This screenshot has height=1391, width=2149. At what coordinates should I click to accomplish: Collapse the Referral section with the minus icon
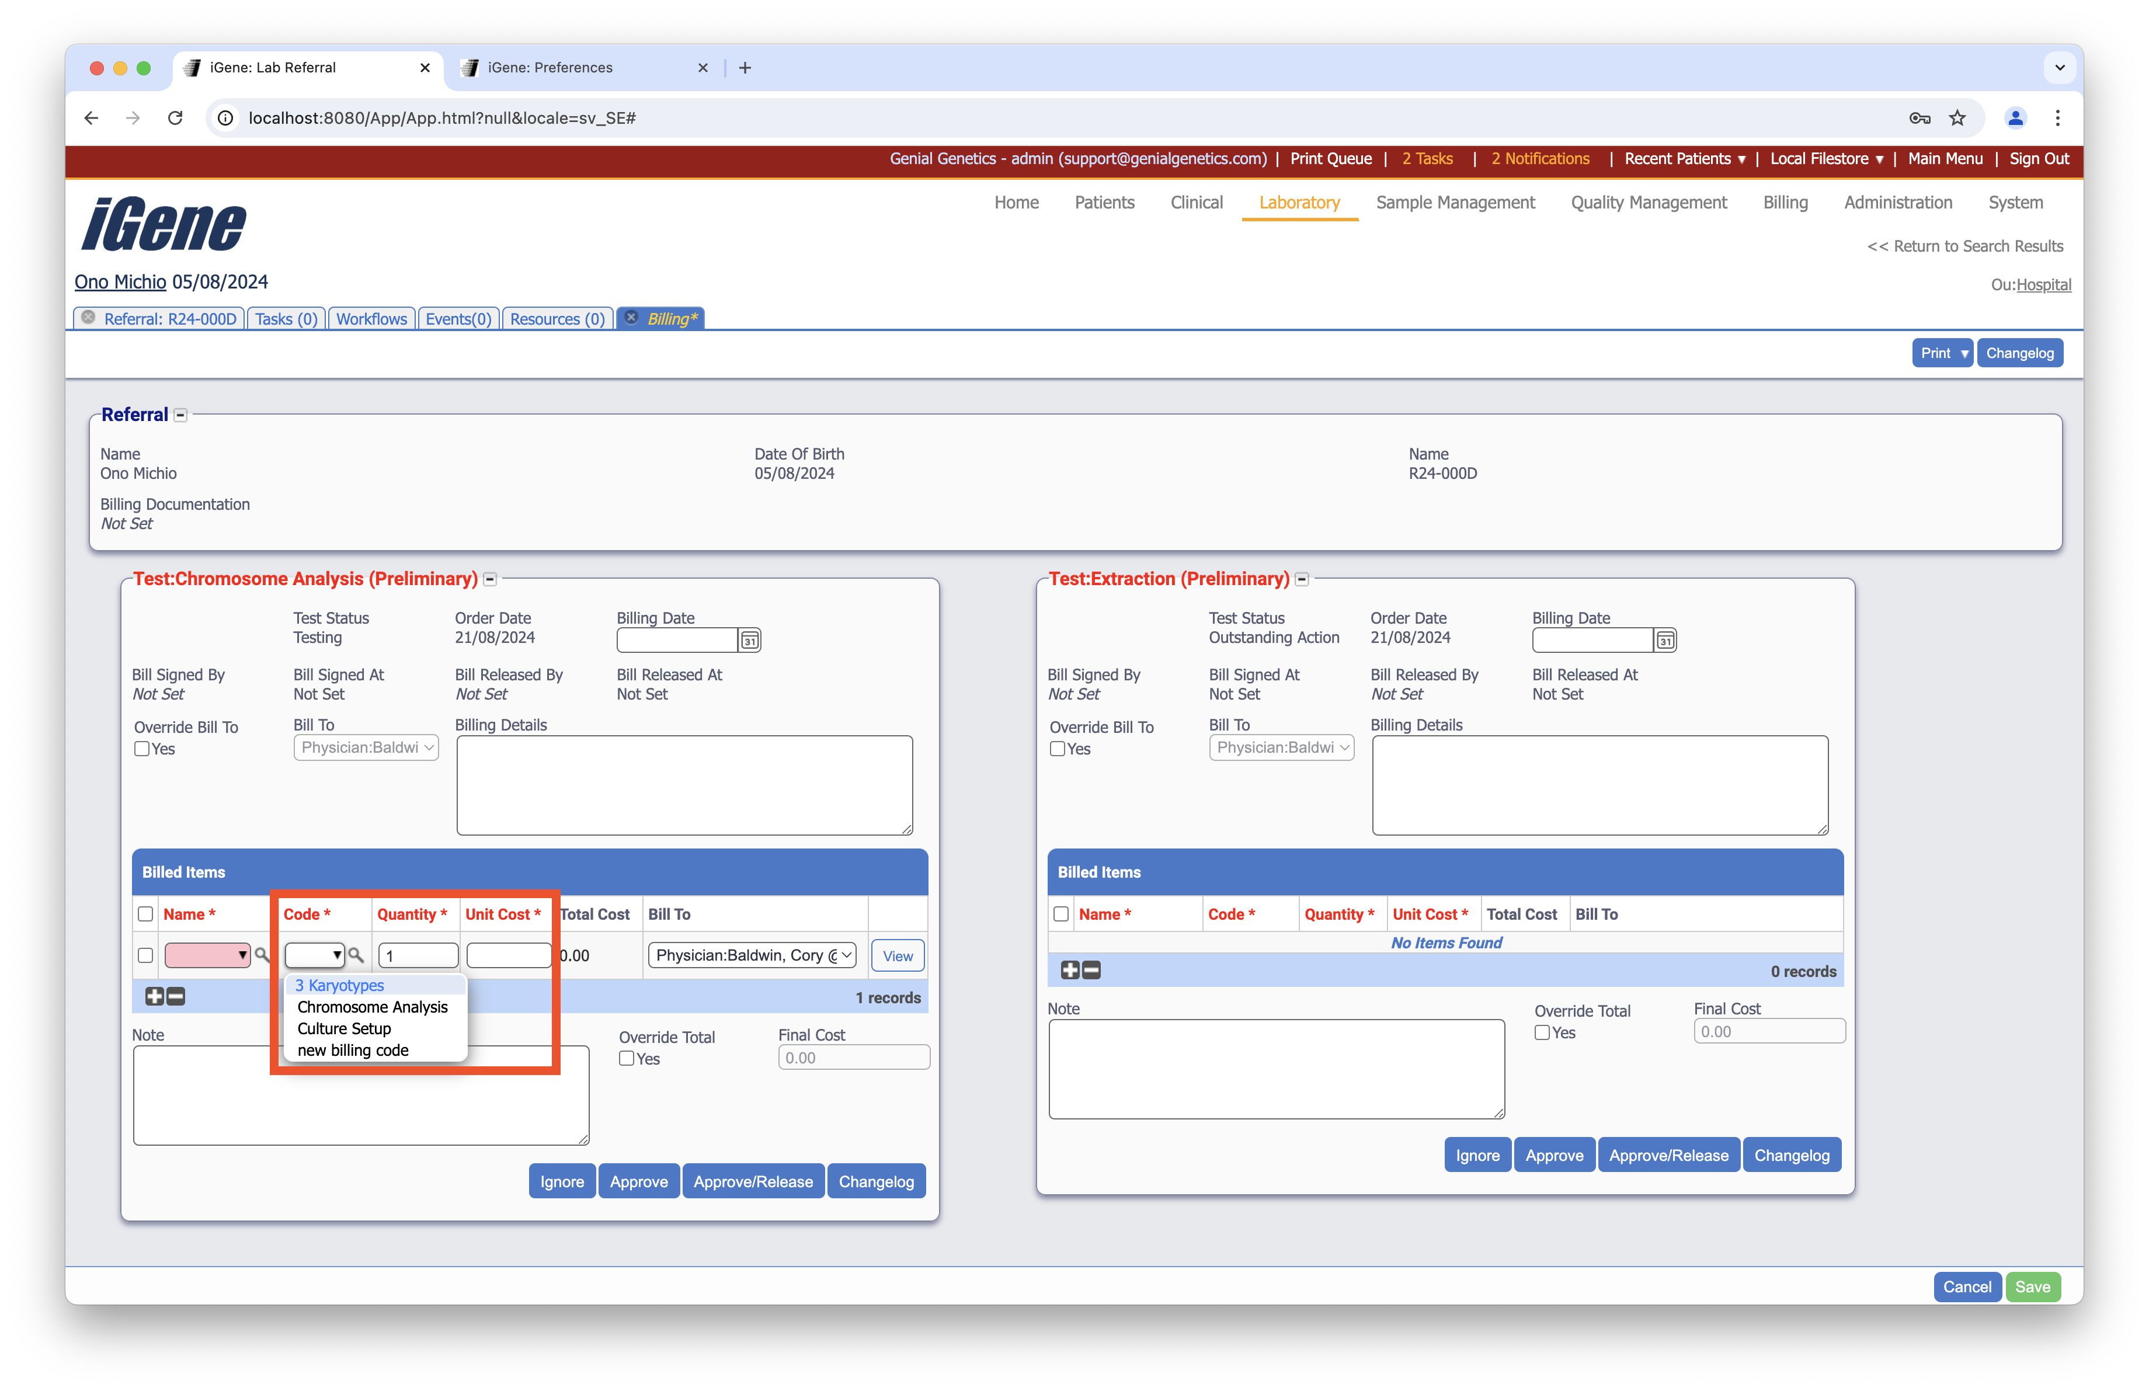180,415
